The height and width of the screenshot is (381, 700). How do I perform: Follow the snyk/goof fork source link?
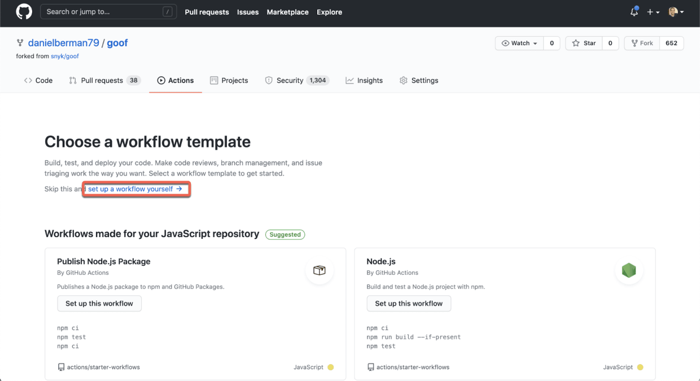coord(65,56)
